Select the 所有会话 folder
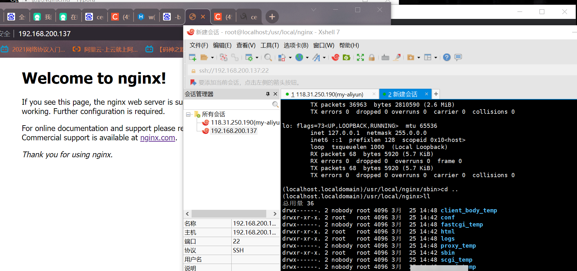The width and height of the screenshot is (577, 271). pos(213,114)
